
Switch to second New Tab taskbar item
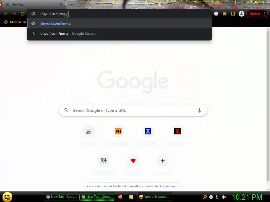[97, 197]
